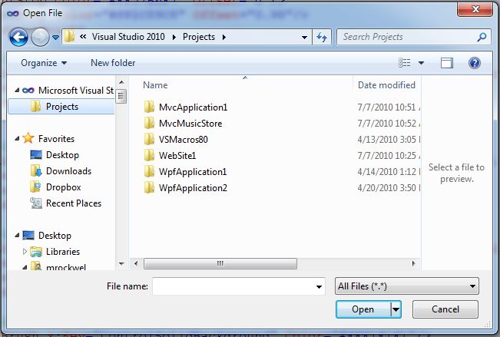This screenshot has width=500, height=337.
Task: Select the MvcApplication1 folder icon
Action: coord(149,107)
